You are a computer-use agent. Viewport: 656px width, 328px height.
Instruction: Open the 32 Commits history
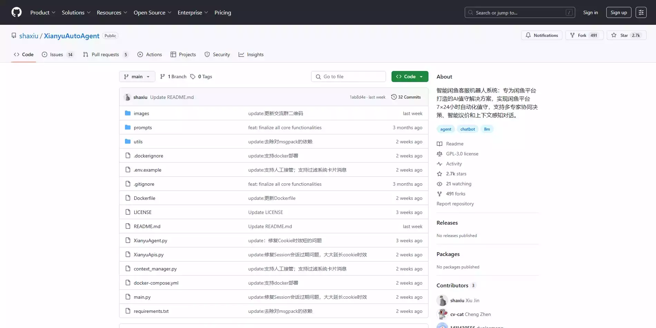click(406, 97)
